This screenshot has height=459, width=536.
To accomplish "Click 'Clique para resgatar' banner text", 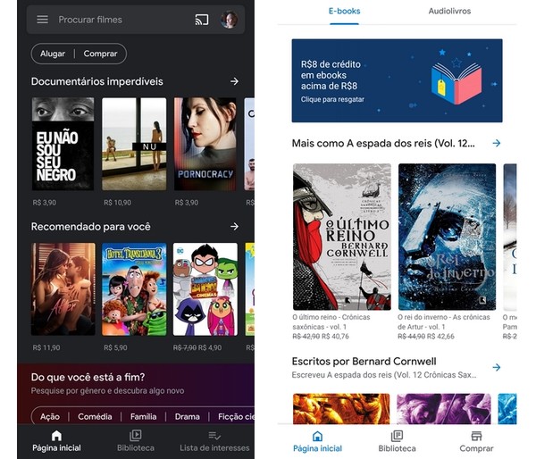I will pos(332,99).
